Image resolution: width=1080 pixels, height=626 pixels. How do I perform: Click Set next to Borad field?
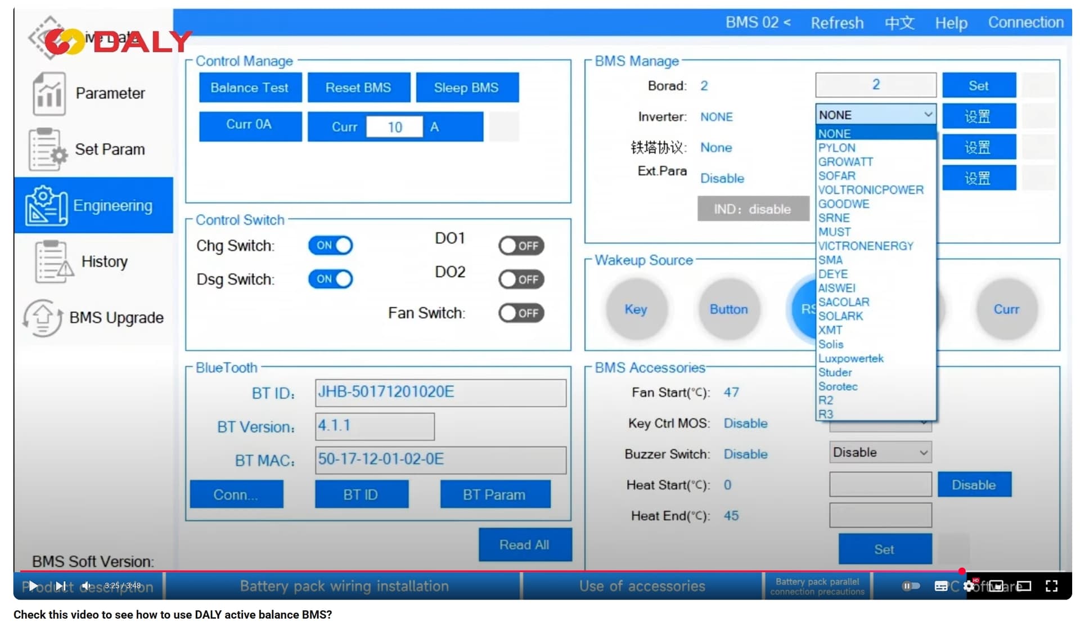979,86
